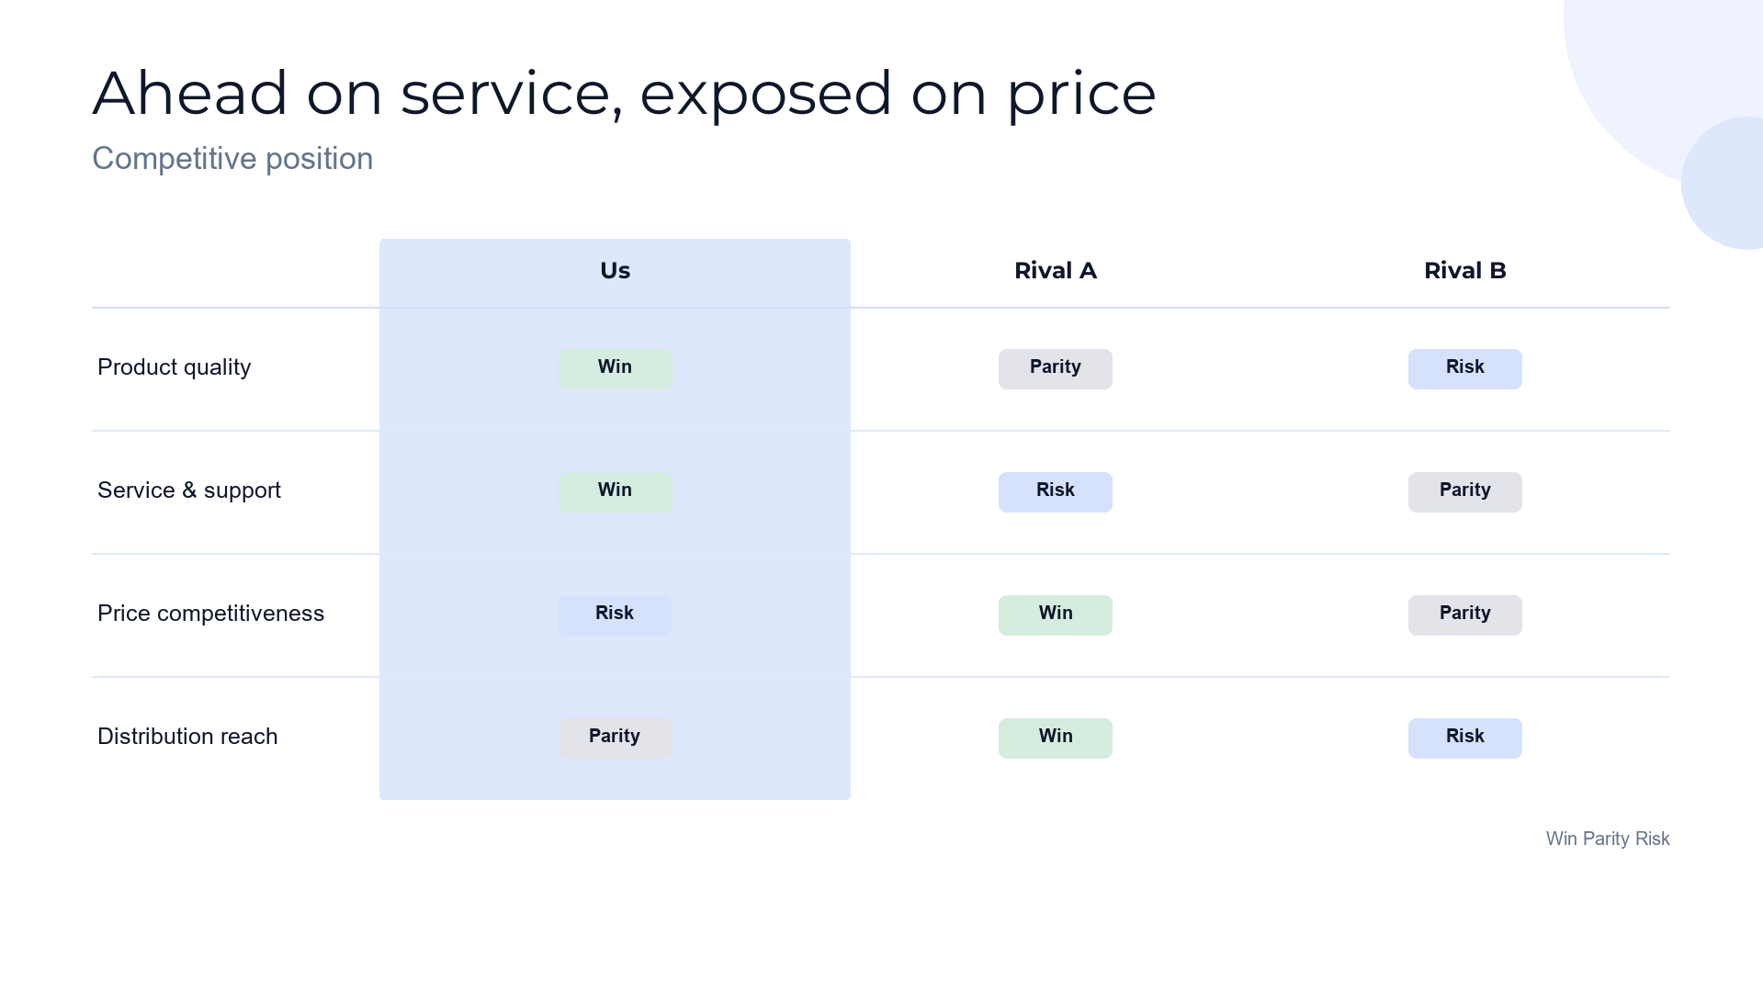Select the Win Parity Risk legend text
The width and height of the screenshot is (1763, 992).
1608,839
